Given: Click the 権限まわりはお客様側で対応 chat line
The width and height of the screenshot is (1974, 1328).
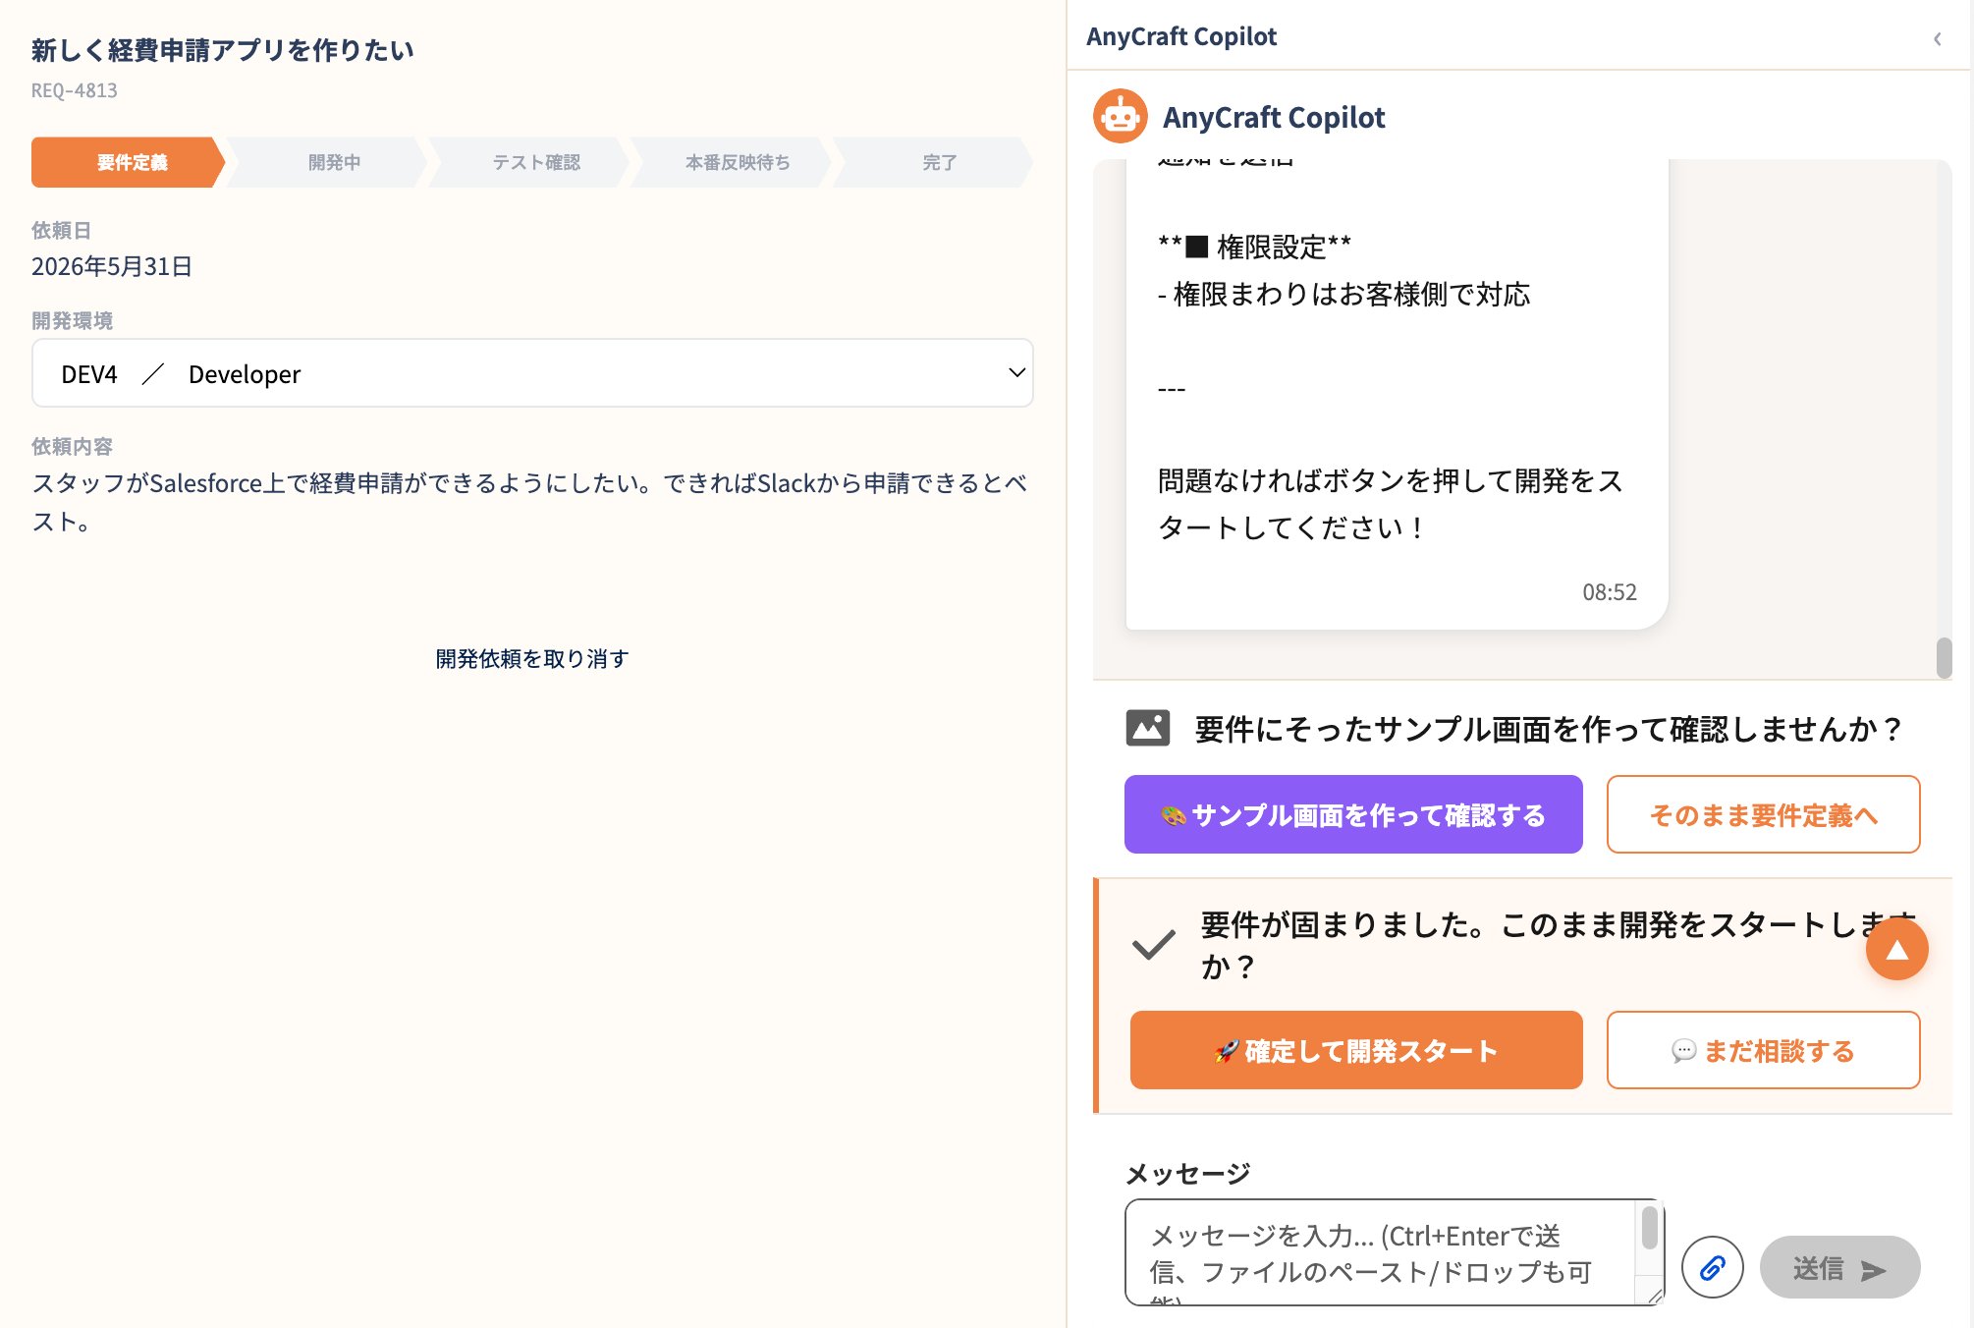Looking at the screenshot, I should (1343, 294).
